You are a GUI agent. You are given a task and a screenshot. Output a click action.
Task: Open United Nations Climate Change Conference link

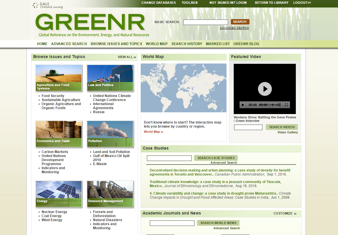(x=112, y=98)
